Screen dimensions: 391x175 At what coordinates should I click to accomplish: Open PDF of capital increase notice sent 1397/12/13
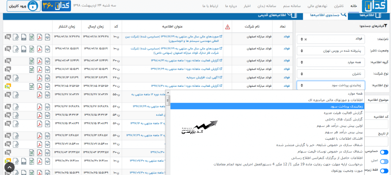point(39,78)
